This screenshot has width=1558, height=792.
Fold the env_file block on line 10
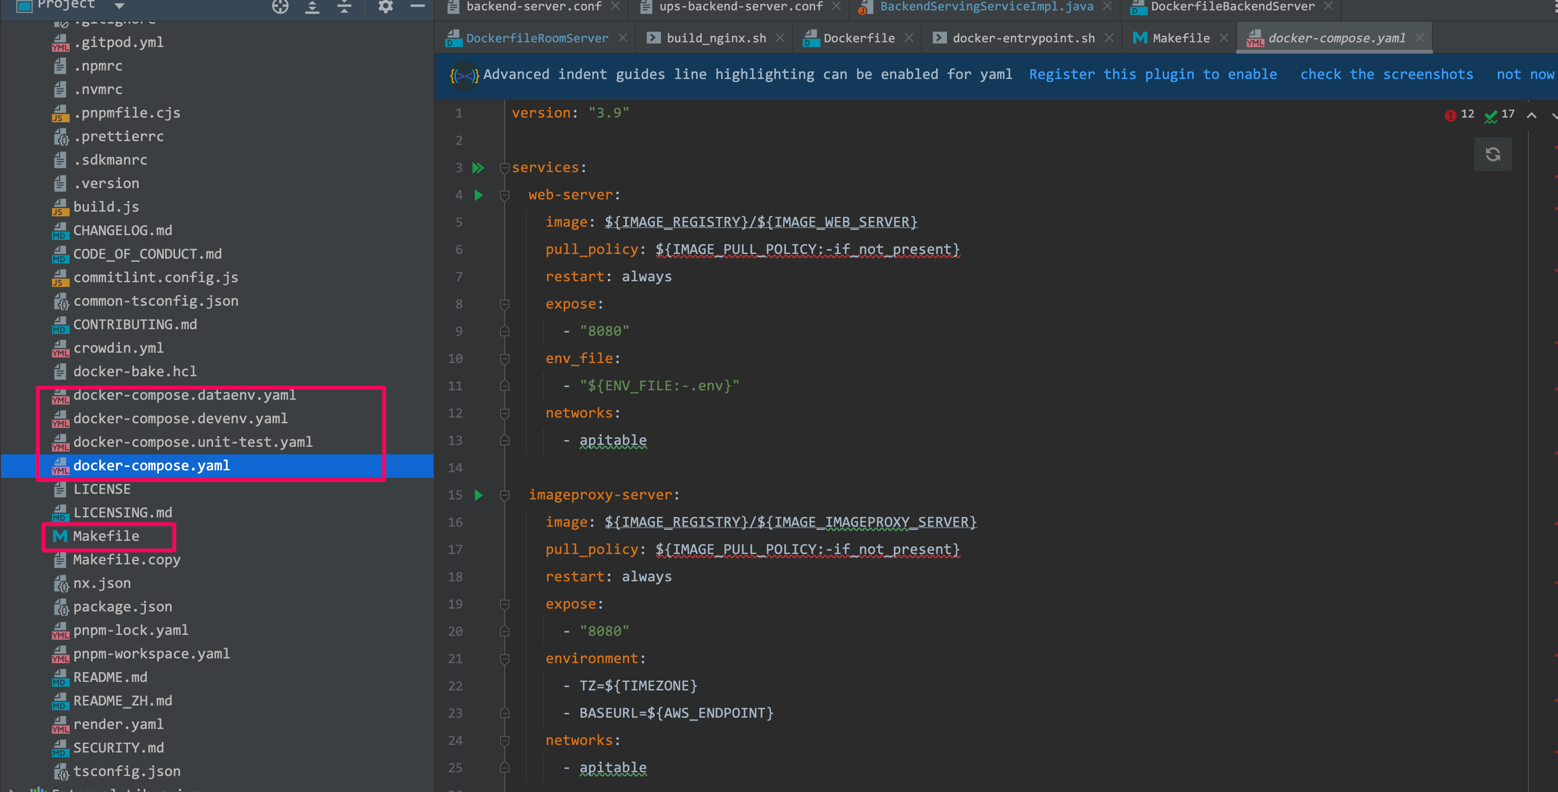(x=504, y=358)
